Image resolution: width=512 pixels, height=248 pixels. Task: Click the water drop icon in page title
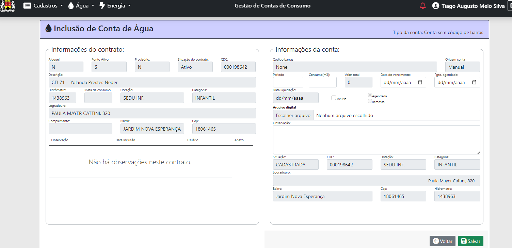pos(49,29)
